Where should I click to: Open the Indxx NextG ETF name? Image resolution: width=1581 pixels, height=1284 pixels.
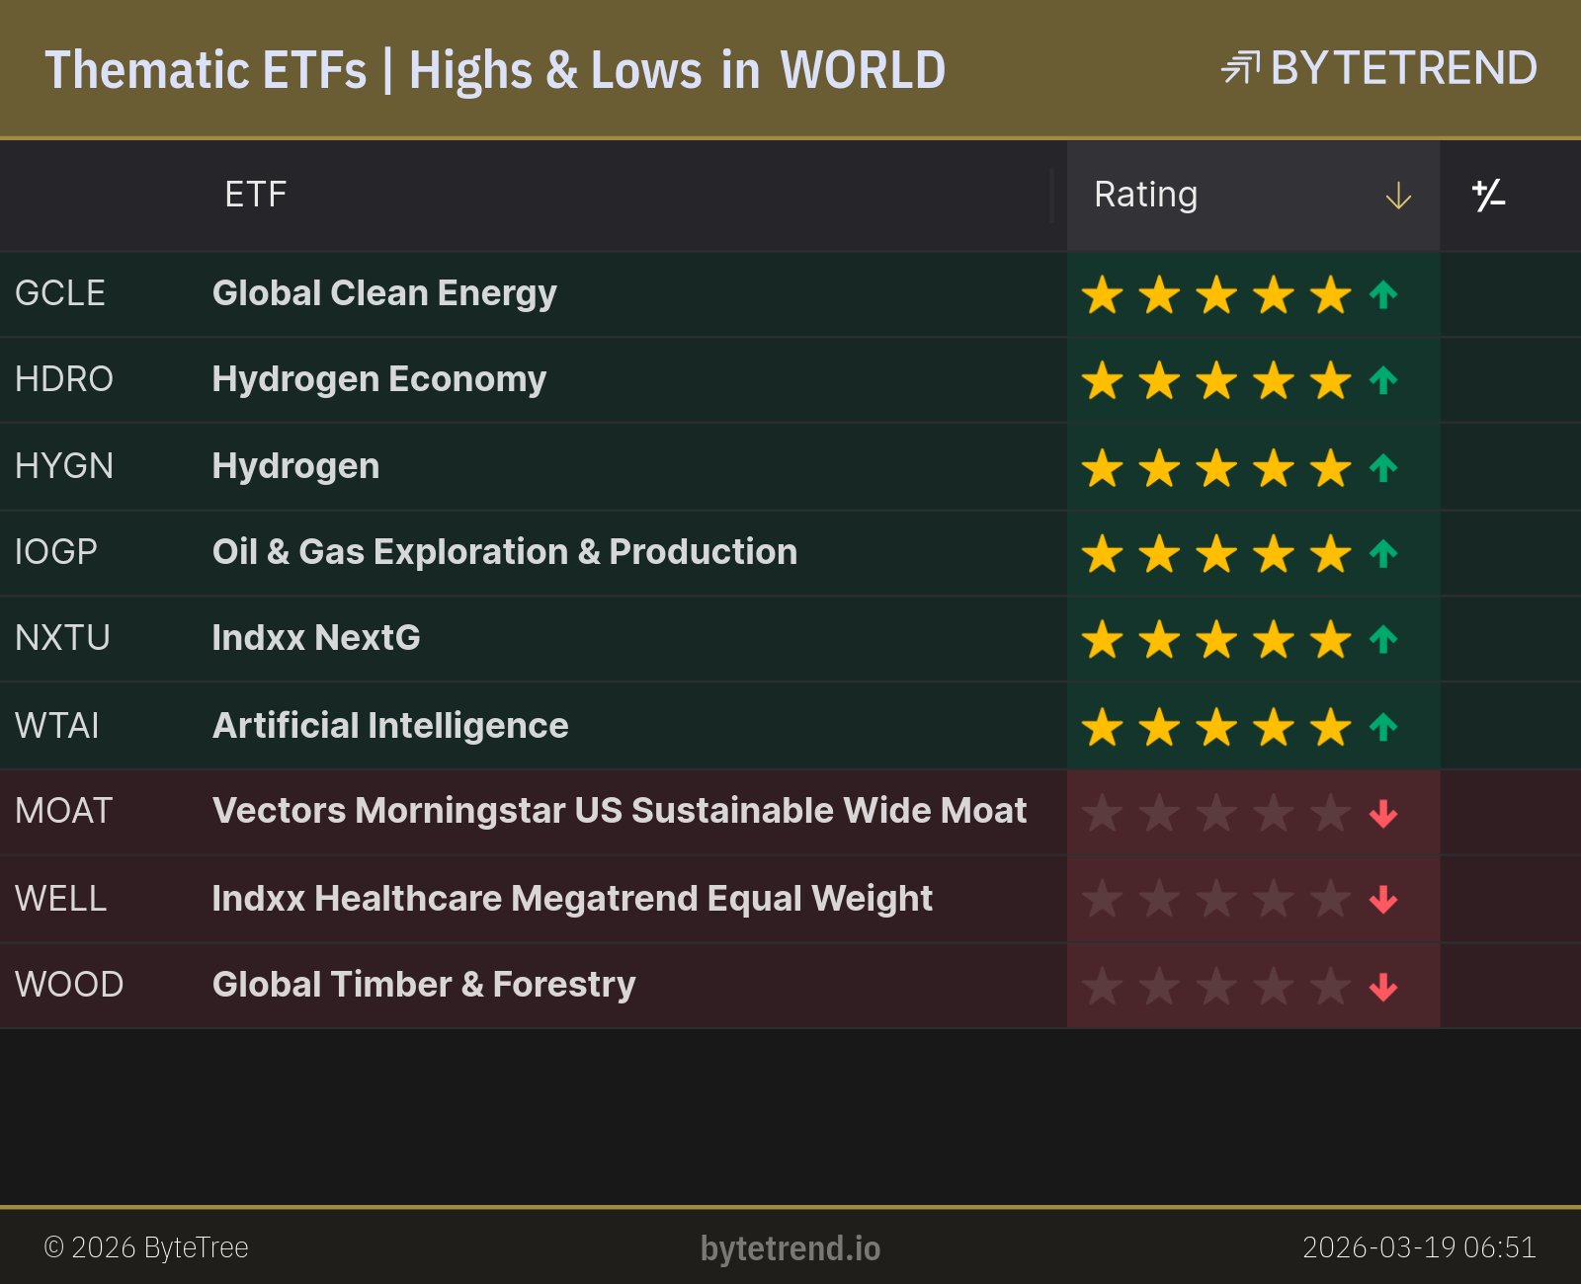316,638
